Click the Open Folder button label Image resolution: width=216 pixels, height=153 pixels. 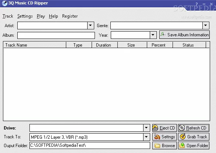(x=197, y=146)
